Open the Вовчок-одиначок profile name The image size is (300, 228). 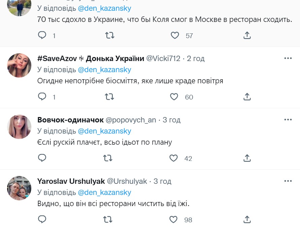click(x=70, y=120)
